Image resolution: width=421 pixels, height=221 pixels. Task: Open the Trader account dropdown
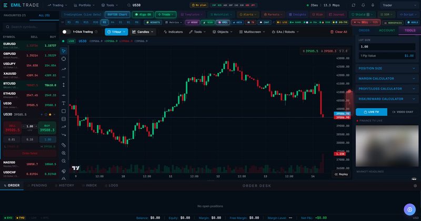coord(399,5)
